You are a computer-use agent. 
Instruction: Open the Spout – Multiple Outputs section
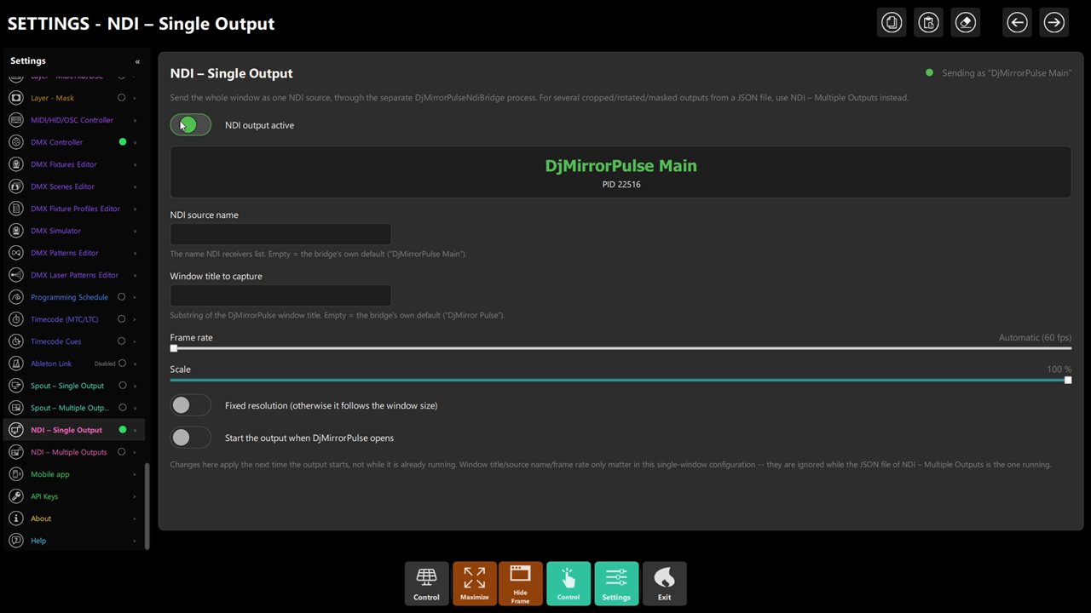pos(74,408)
